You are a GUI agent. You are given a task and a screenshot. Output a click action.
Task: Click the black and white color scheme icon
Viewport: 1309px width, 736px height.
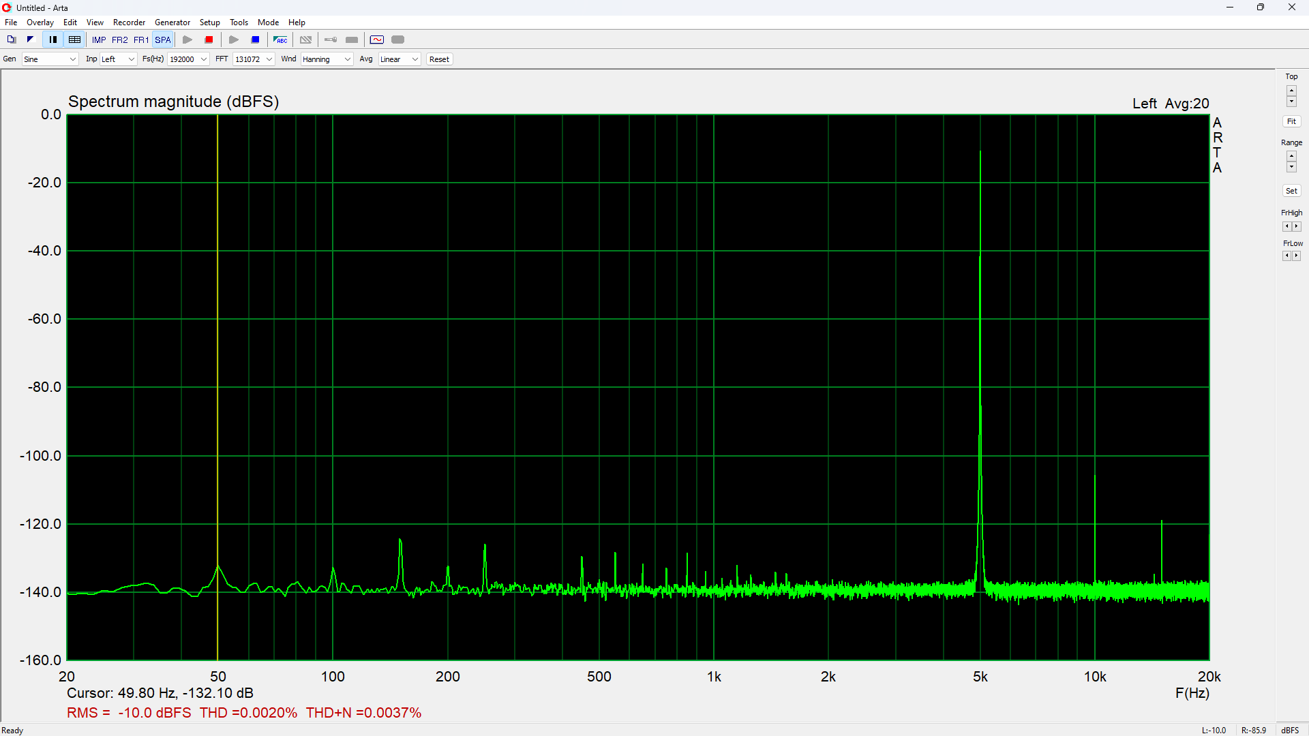[x=30, y=40]
